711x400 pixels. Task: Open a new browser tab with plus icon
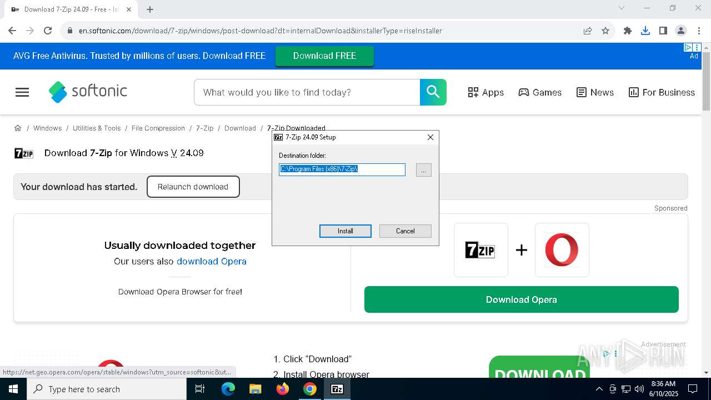[150, 9]
